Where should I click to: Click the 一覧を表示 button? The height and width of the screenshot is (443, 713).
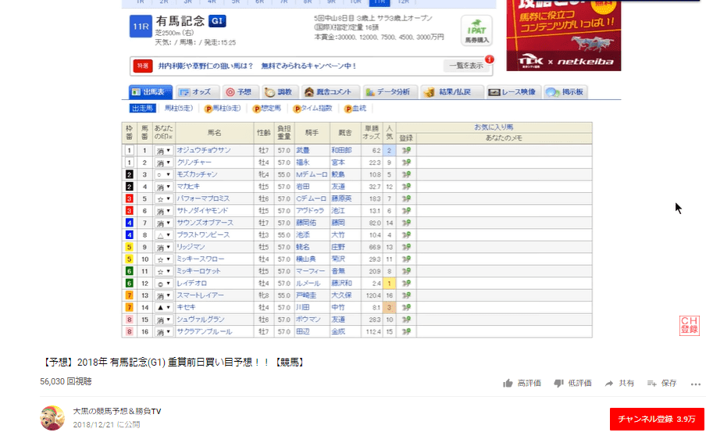click(x=465, y=66)
